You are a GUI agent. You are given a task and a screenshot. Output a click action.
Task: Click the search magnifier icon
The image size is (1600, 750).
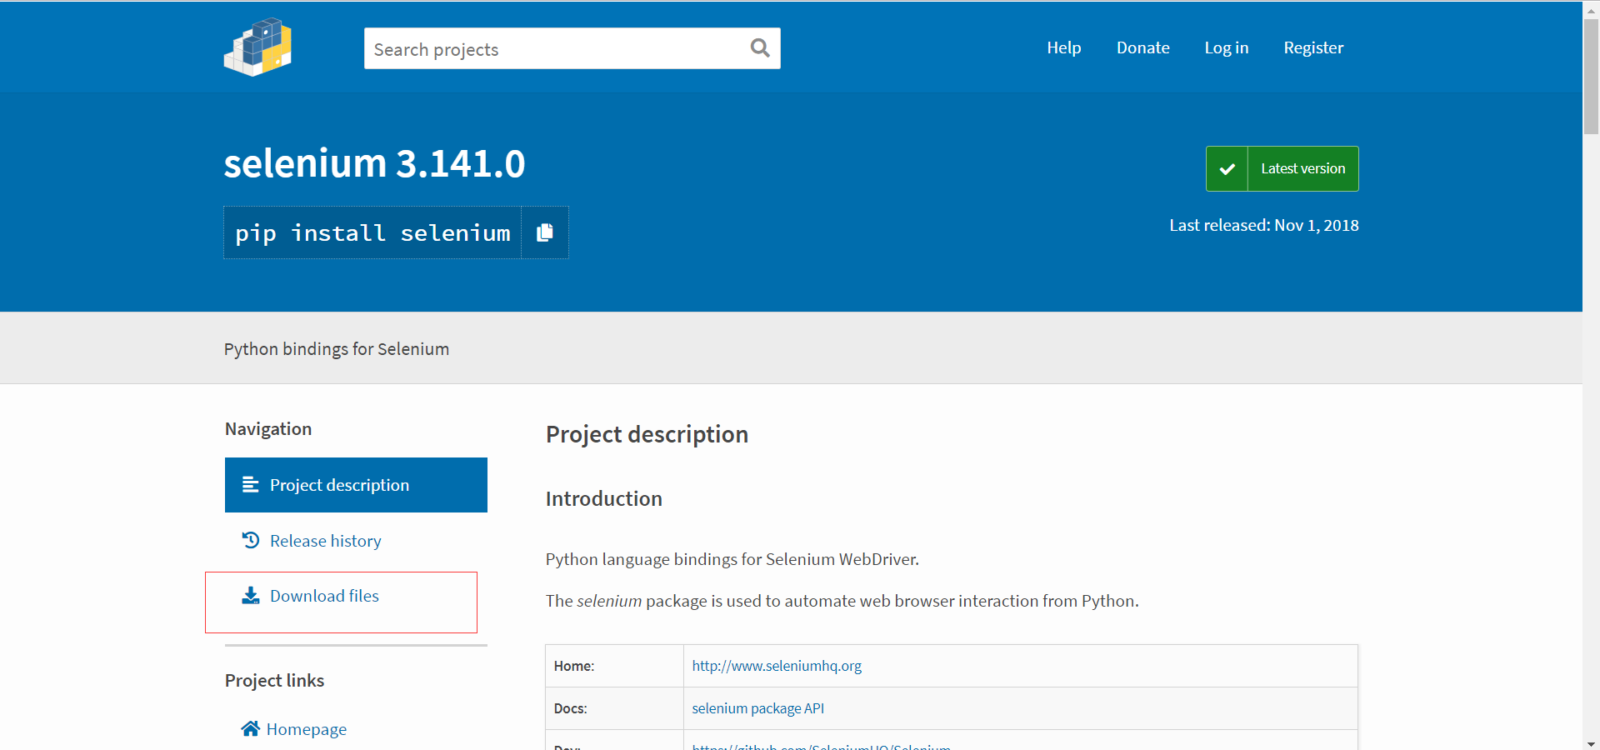(759, 48)
